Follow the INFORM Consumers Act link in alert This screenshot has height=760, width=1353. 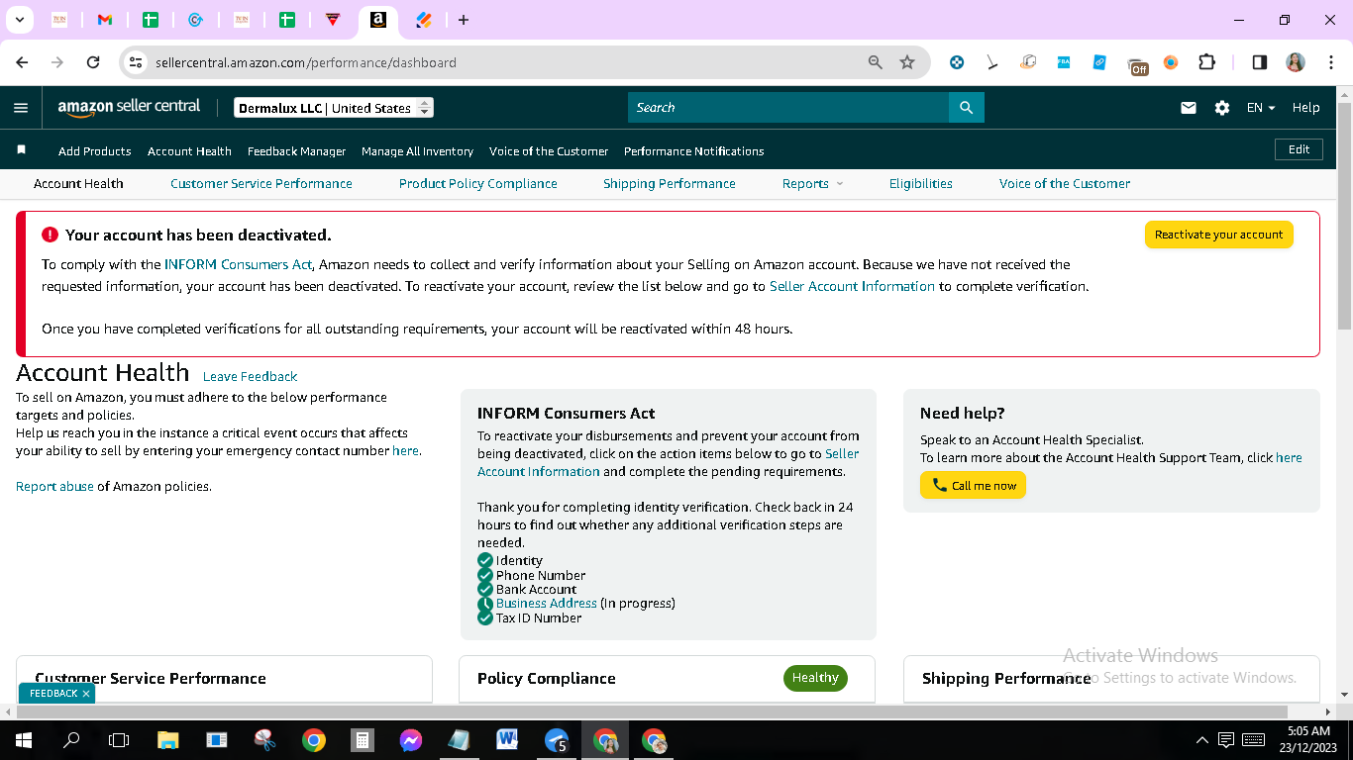tap(239, 265)
